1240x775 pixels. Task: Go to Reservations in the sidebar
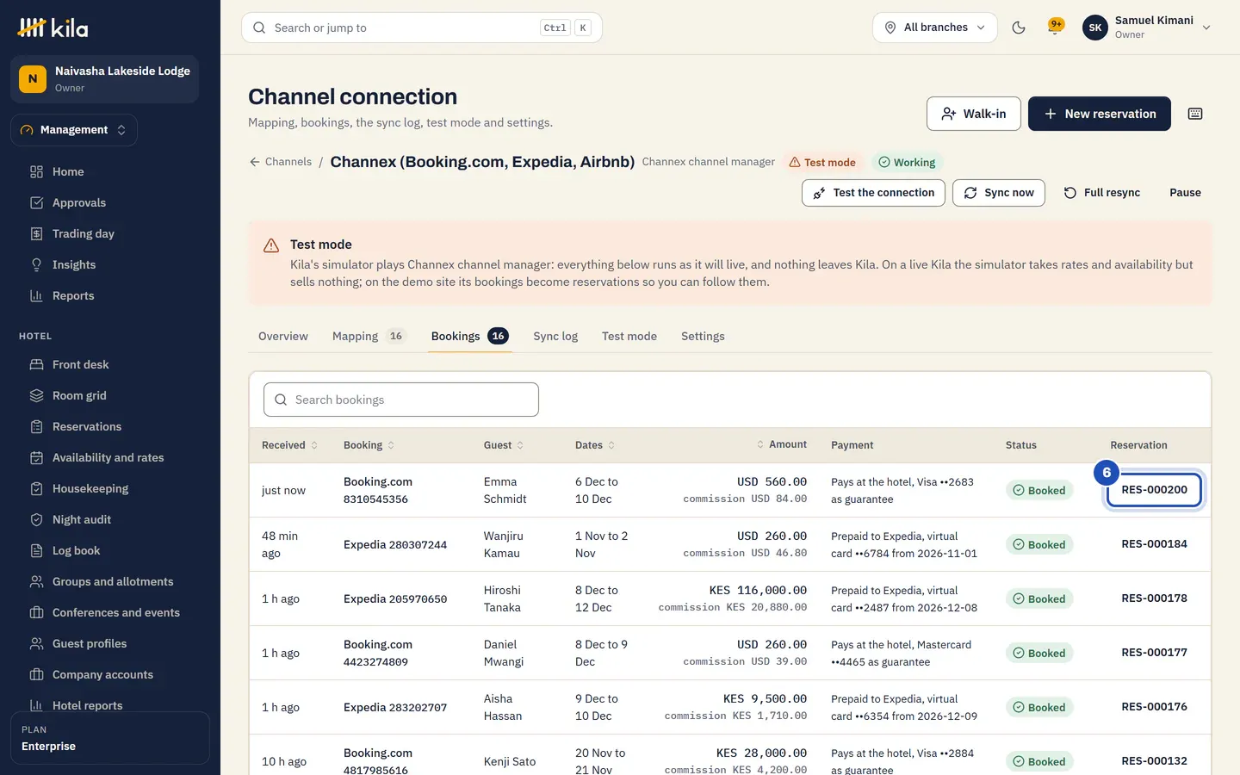pyautogui.click(x=110, y=426)
